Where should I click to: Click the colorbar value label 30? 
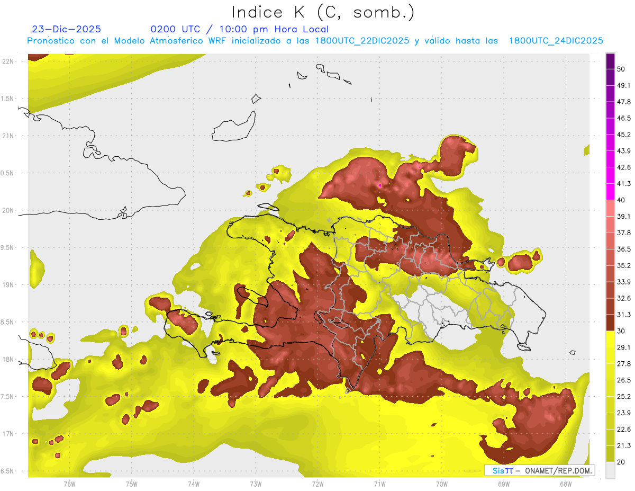click(622, 331)
